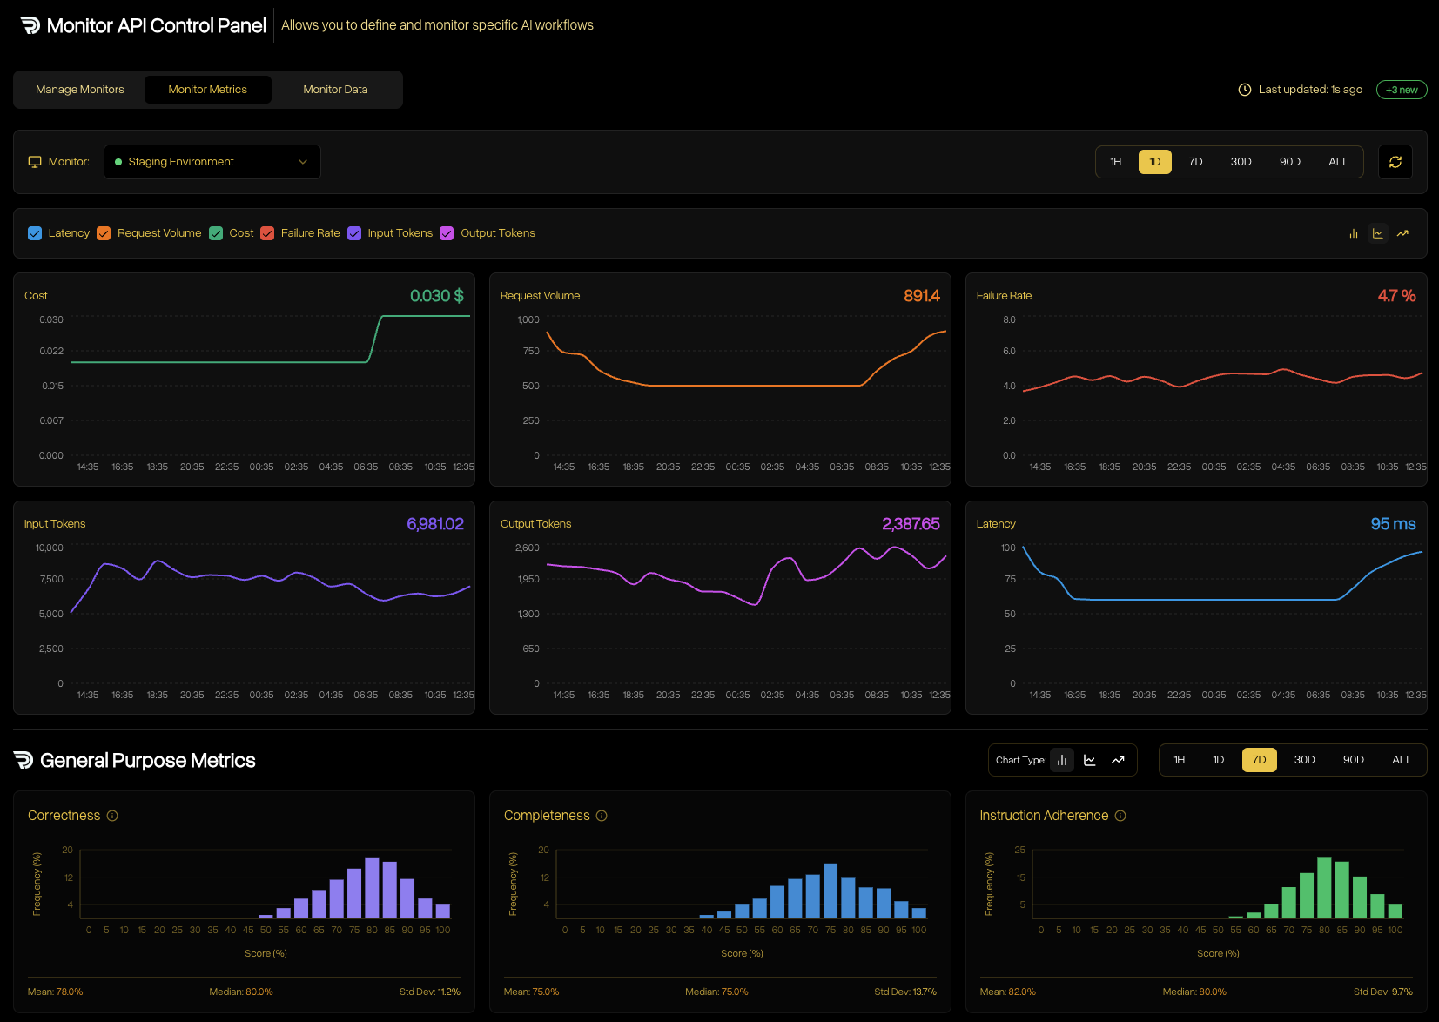
Task: Switch monitor metrics to bar chart view
Action: pyautogui.click(x=1353, y=233)
